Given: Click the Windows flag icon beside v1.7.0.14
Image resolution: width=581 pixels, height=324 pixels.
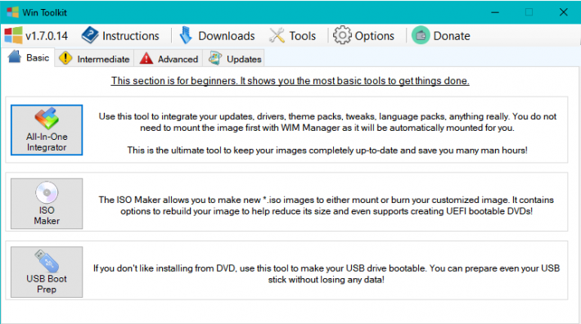Looking at the screenshot, I should tap(13, 35).
